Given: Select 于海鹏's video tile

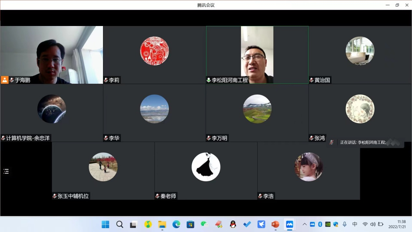Looking at the screenshot, I should (52, 55).
